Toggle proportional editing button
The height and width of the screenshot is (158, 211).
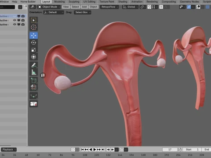pyautogui.click(x=161, y=7)
